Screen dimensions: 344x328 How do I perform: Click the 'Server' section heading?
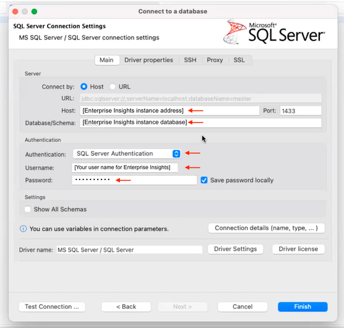tap(33, 74)
